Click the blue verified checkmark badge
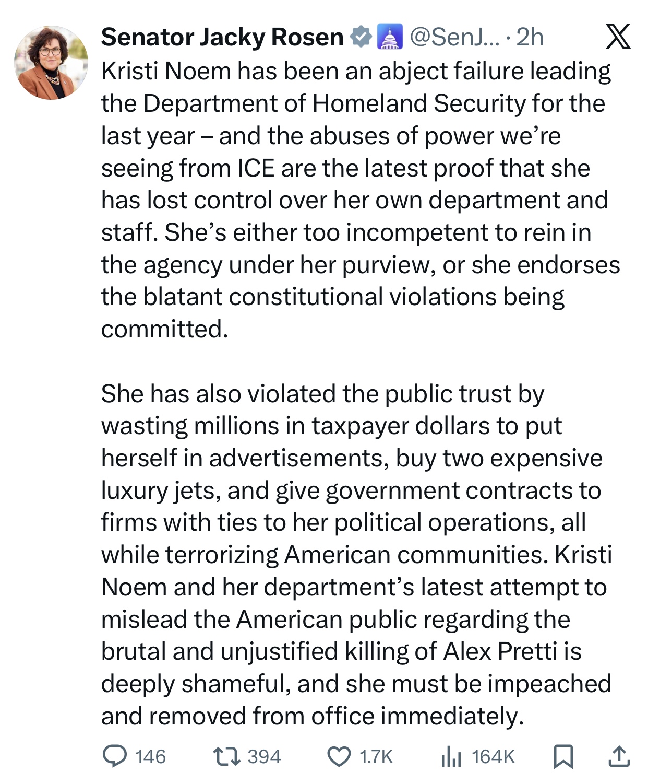 [x=360, y=37]
